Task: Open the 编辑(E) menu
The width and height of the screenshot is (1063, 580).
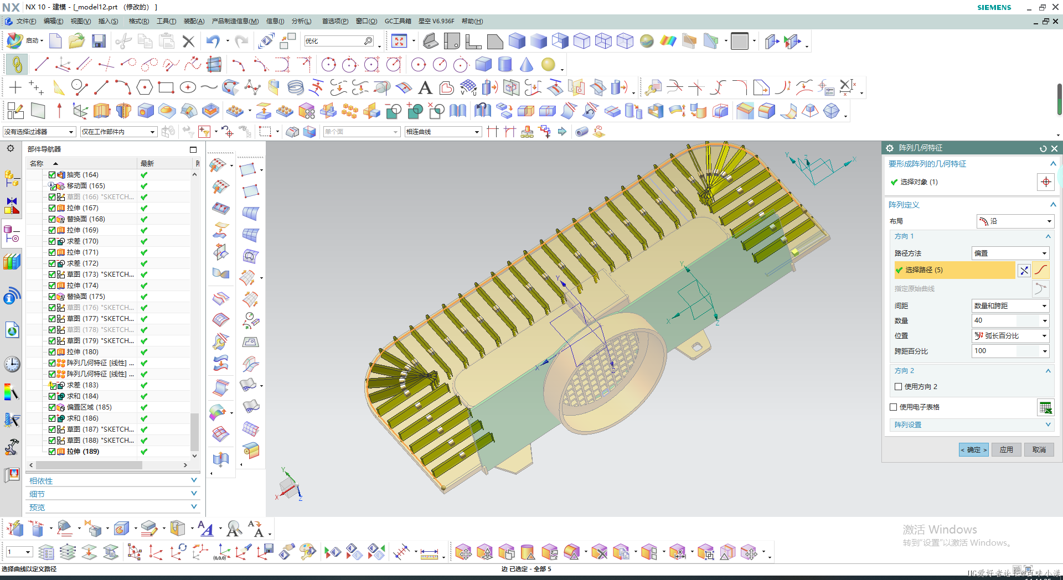Action: pos(53,21)
